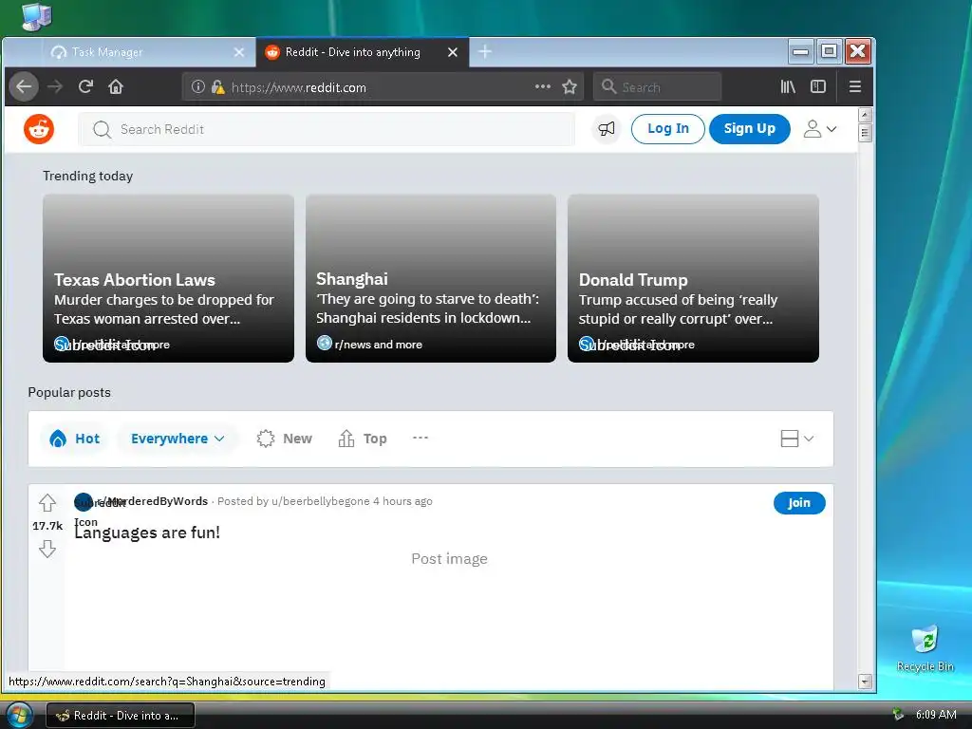Open the browser home page icon
972x729 pixels.
(x=116, y=86)
